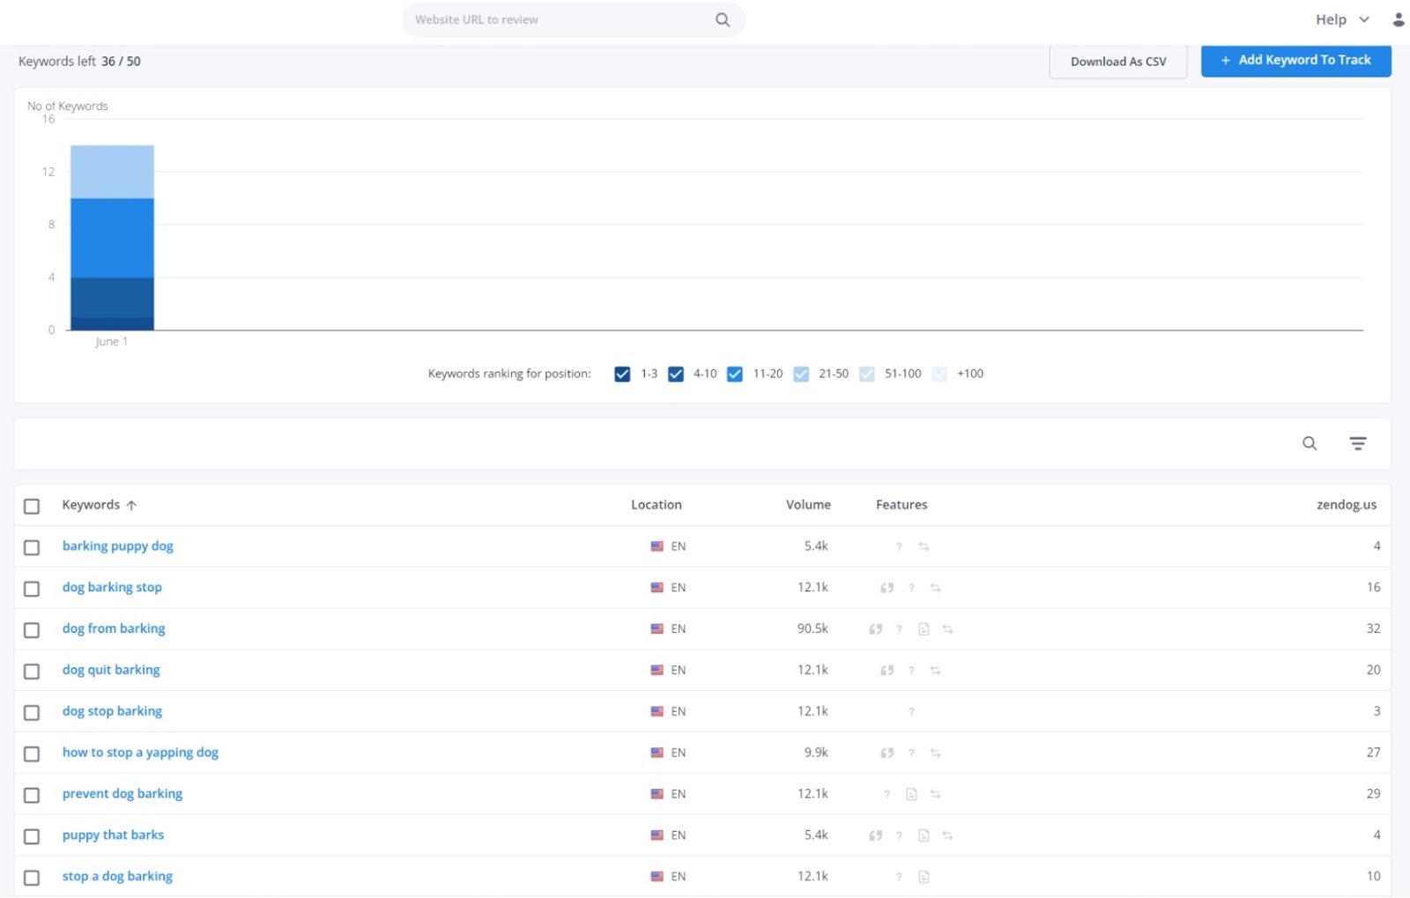Check the puppy that barks row checkbox
Viewport: 1410px width, 898px height.
tap(32, 836)
